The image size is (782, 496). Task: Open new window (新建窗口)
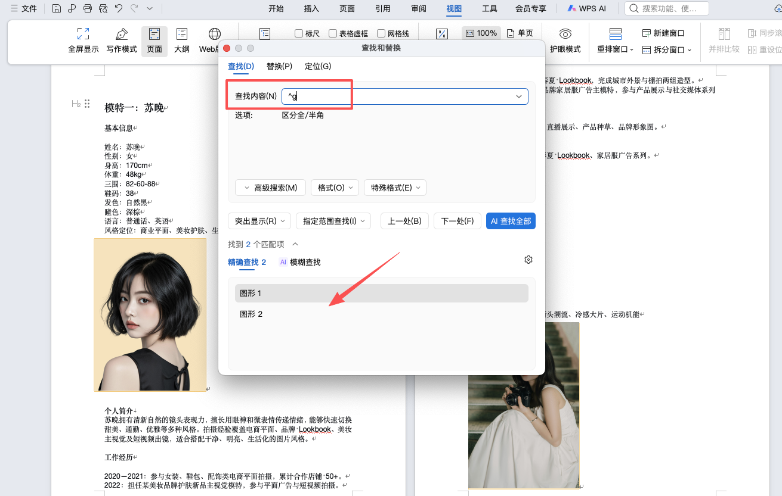point(663,33)
